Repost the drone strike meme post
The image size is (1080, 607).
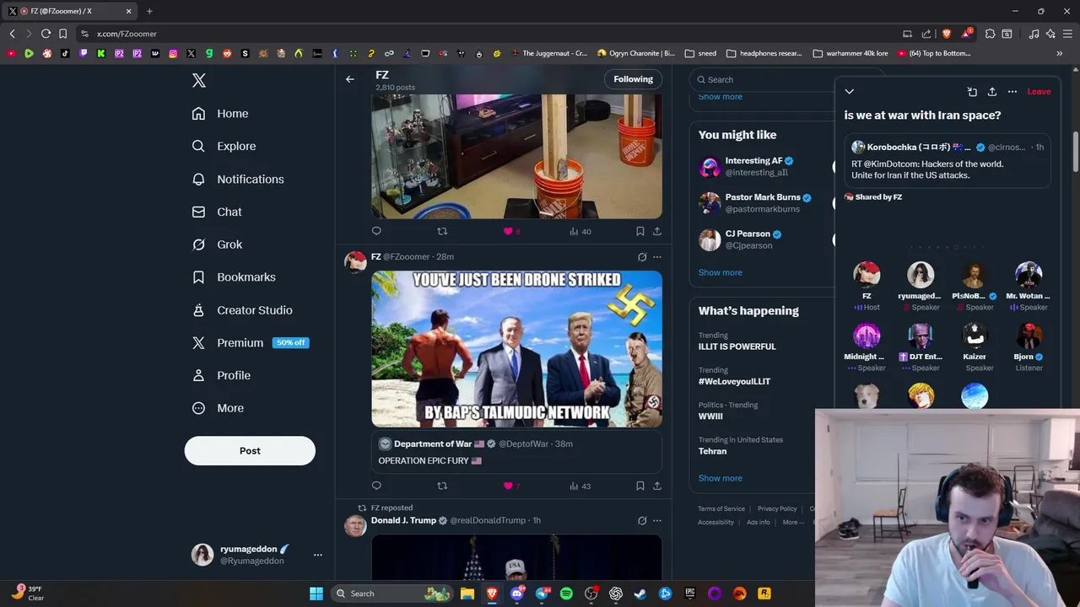(442, 486)
